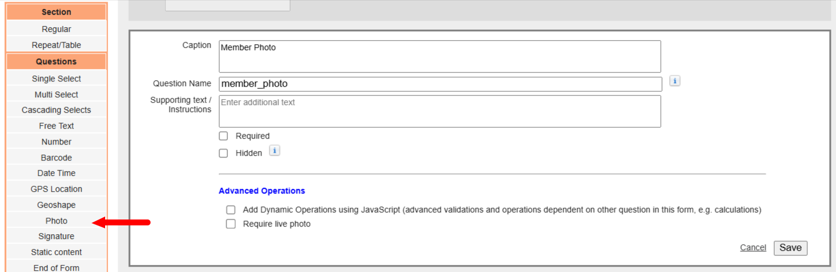Enable the Require live photo option
836x272 pixels.
pyautogui.click(x=231, y=224)
